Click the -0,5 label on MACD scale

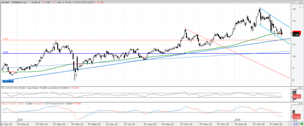295,120
